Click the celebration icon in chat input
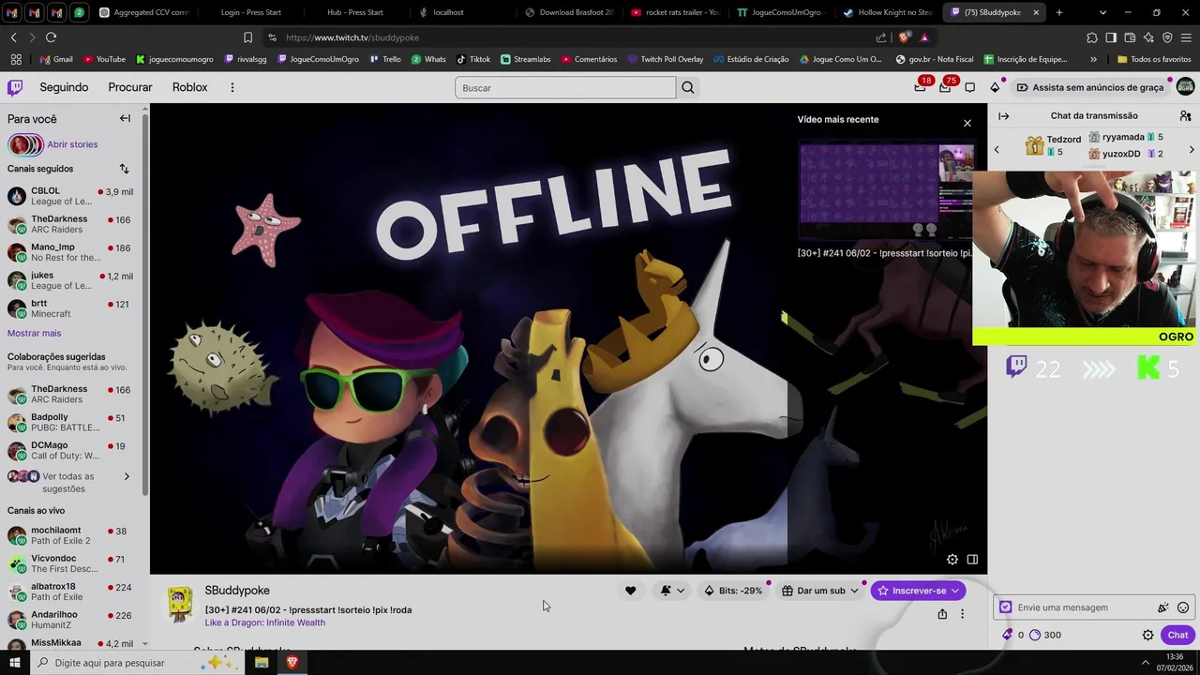Screen dimensions: 1200x675 point(1163,607)
